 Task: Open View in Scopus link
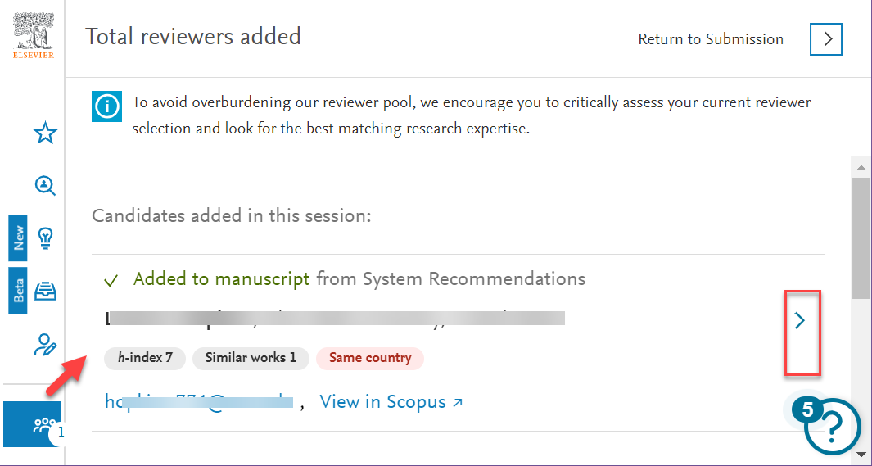(391, 401)
